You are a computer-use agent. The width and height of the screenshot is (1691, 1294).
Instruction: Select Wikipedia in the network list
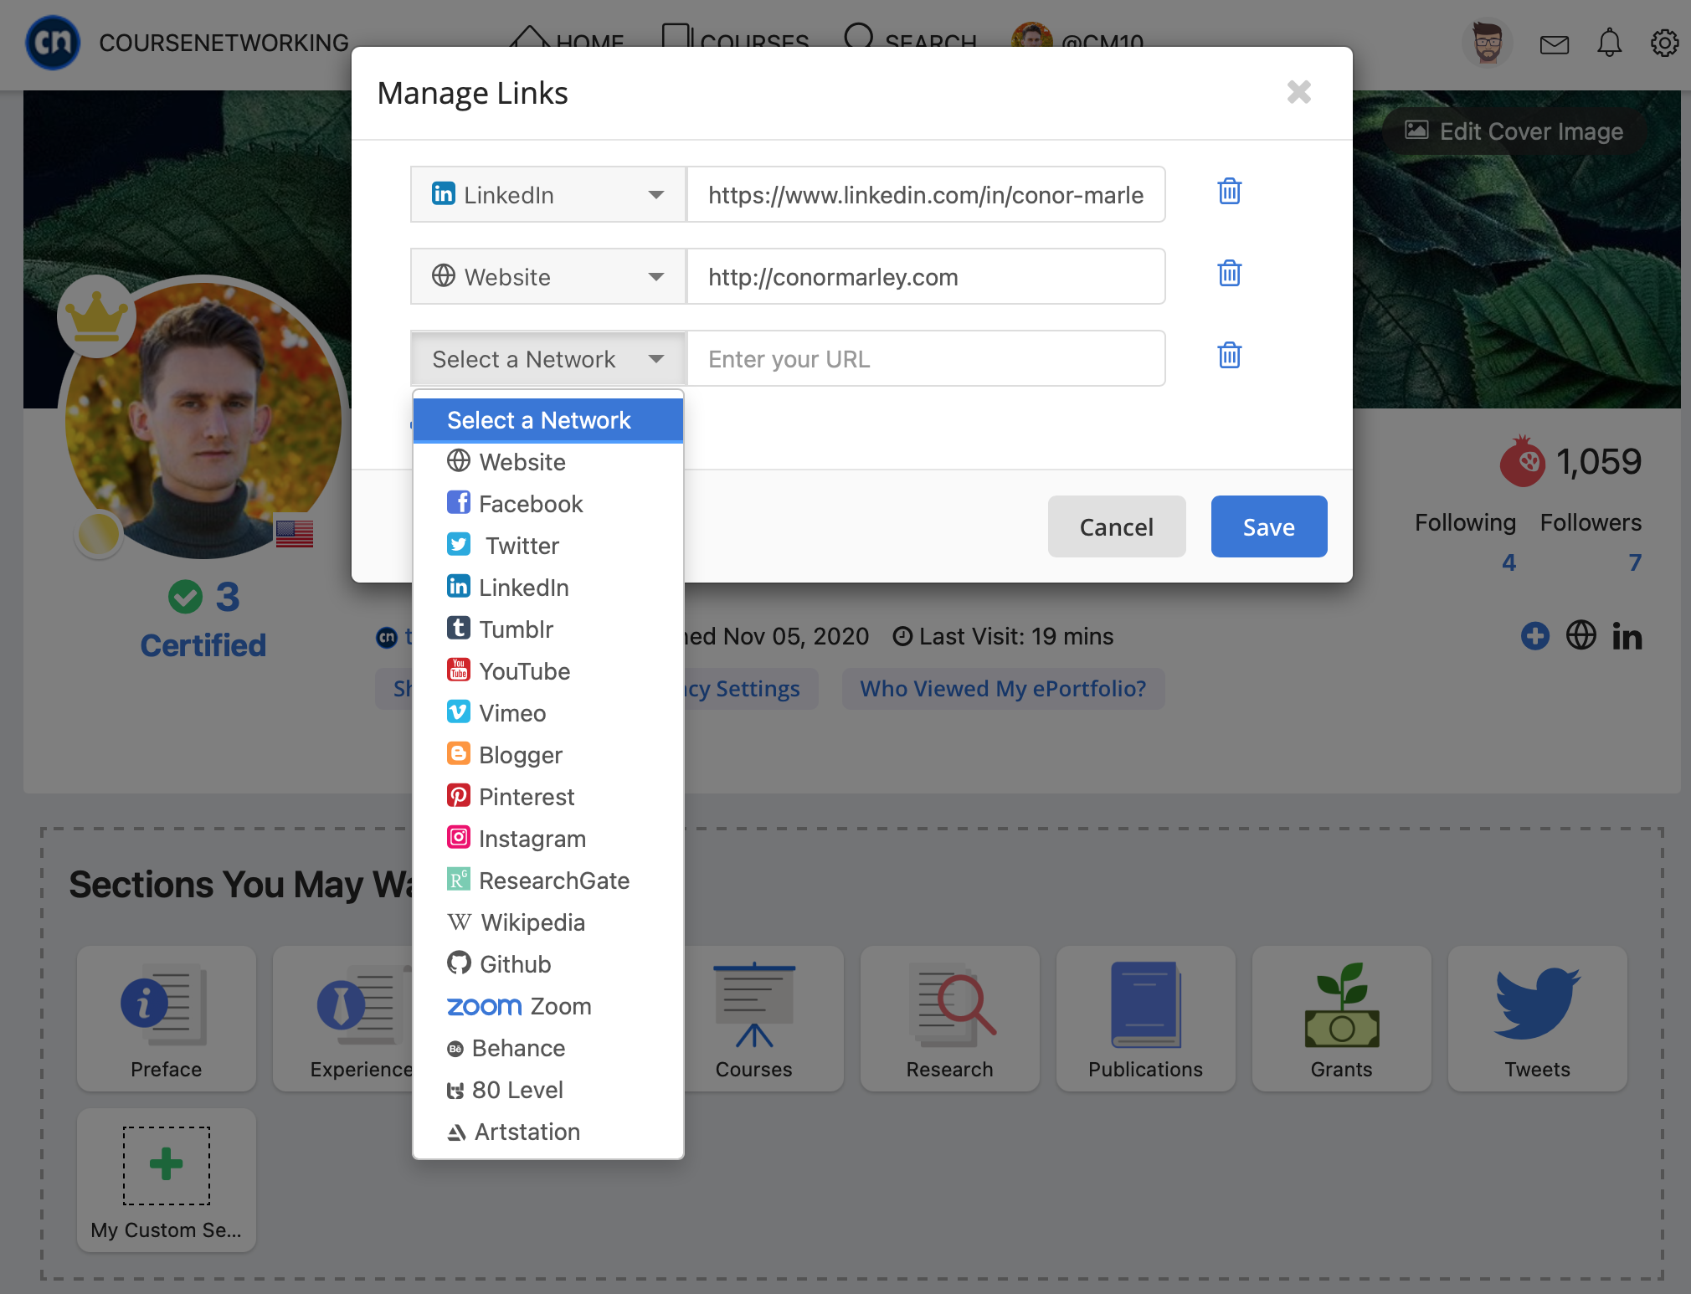click(x=548, y=922)
